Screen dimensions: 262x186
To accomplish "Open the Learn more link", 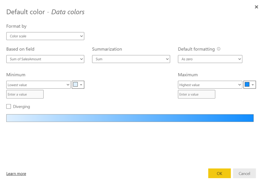I will [x=16, y=174].
